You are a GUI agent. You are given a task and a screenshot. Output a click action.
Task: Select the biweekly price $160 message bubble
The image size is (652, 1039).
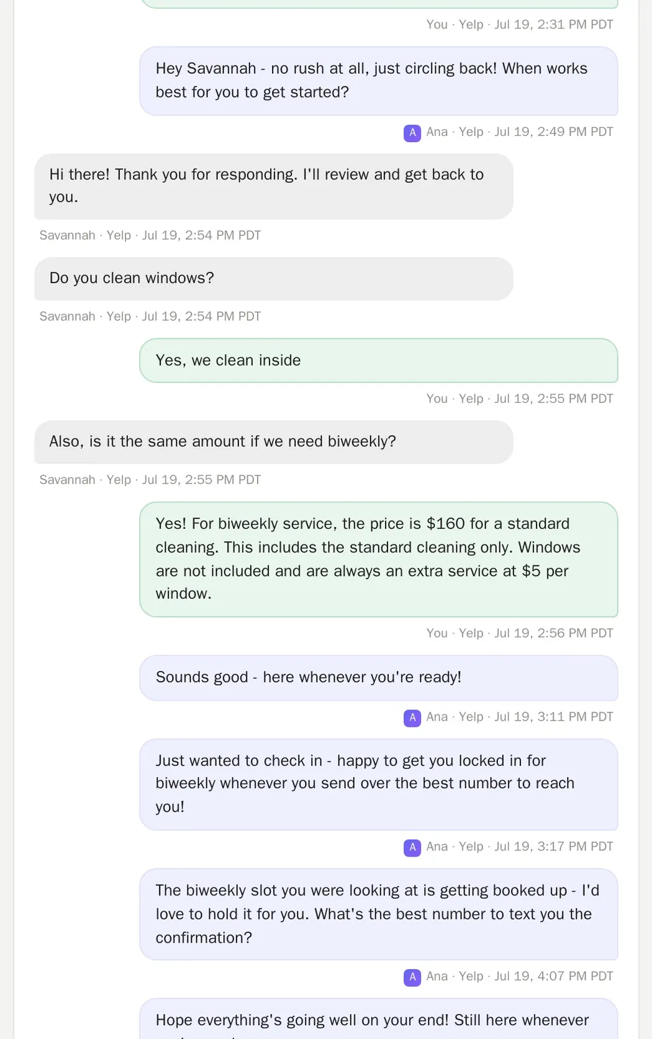pyautogui.click(x=379, y=559)
